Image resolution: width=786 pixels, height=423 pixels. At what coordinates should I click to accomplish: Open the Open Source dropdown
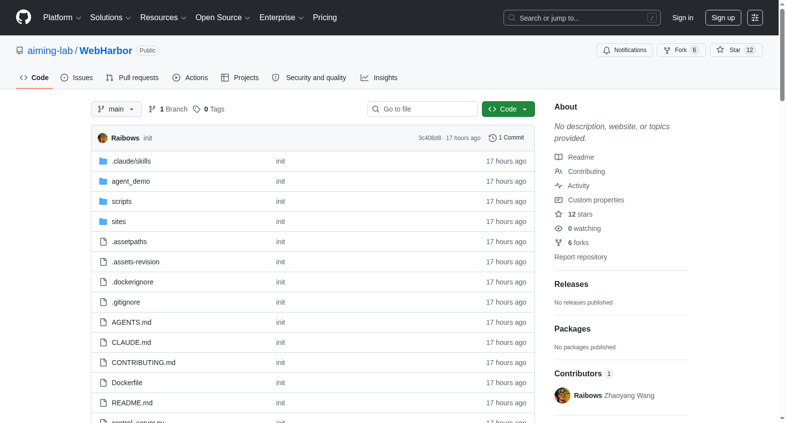click(223, 18)
